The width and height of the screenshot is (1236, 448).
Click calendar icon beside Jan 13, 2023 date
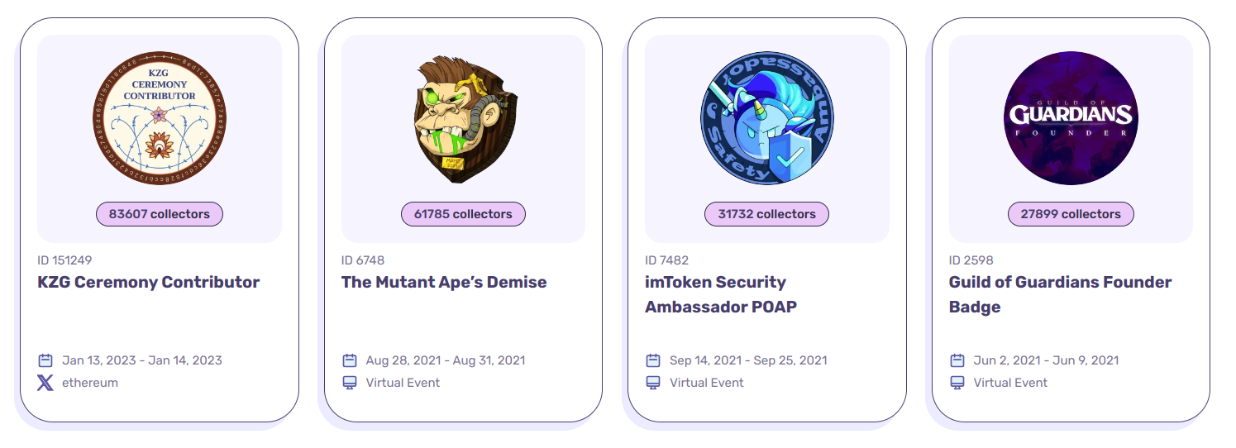(45, 360)
